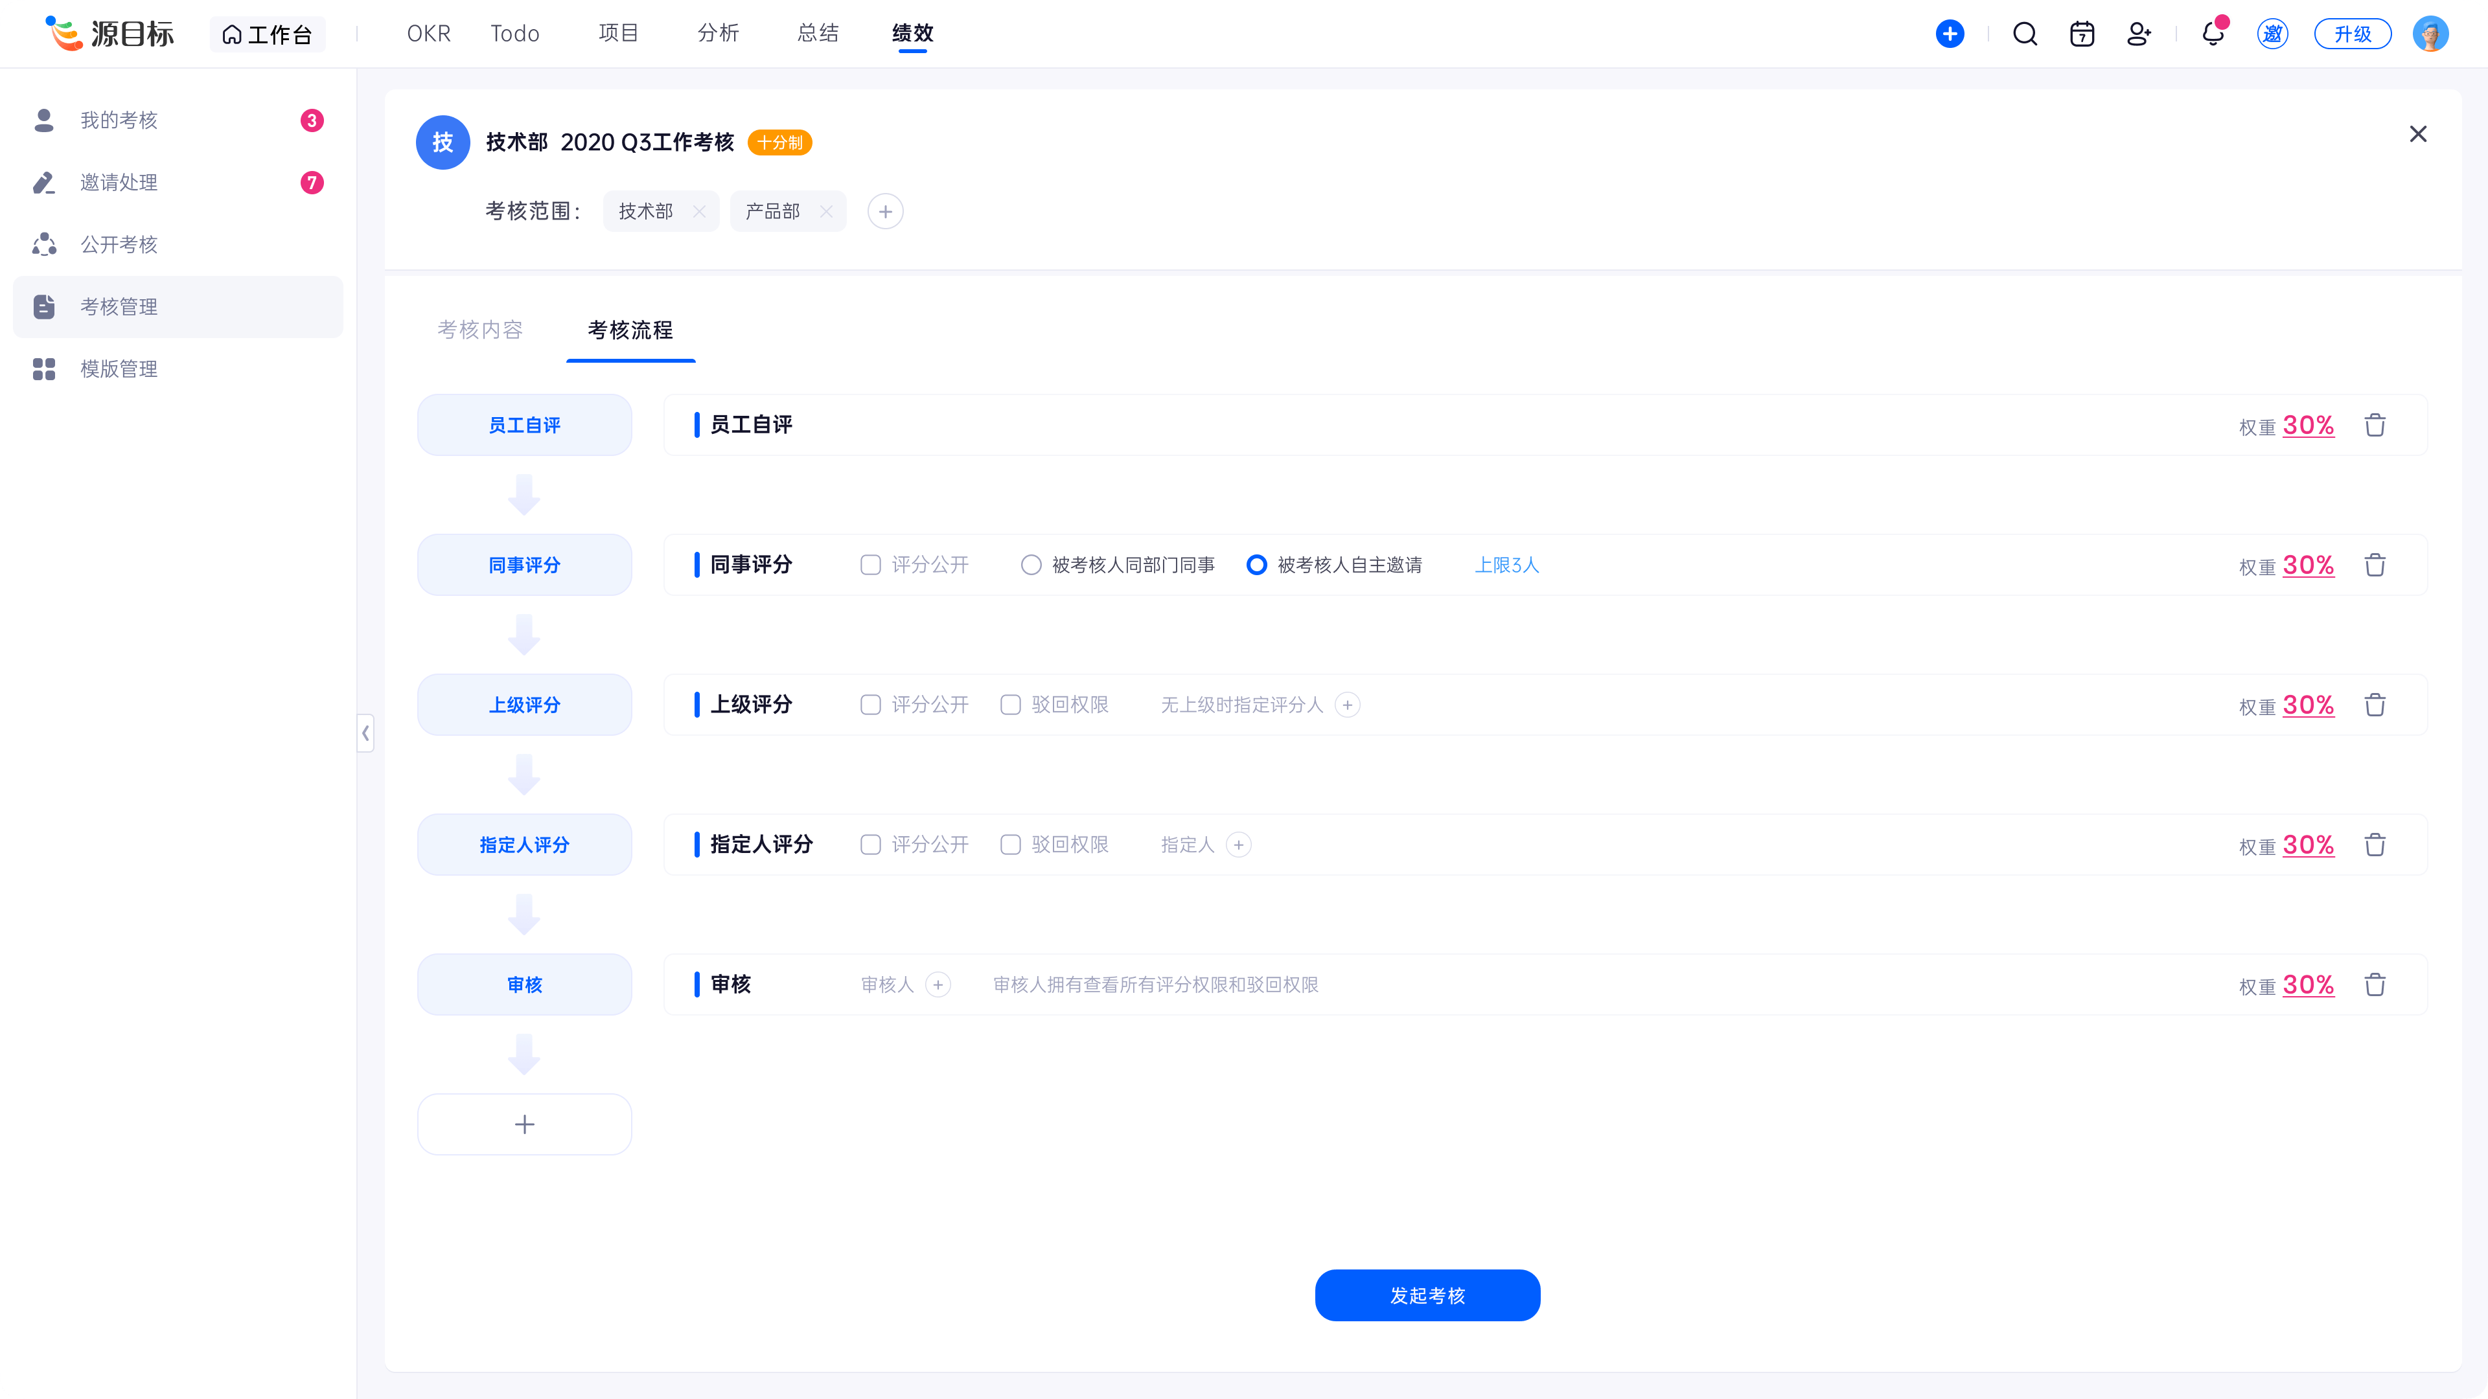Add 审核人 with the plus icon
2488x1399 pixels.
(x=938, y=984)
